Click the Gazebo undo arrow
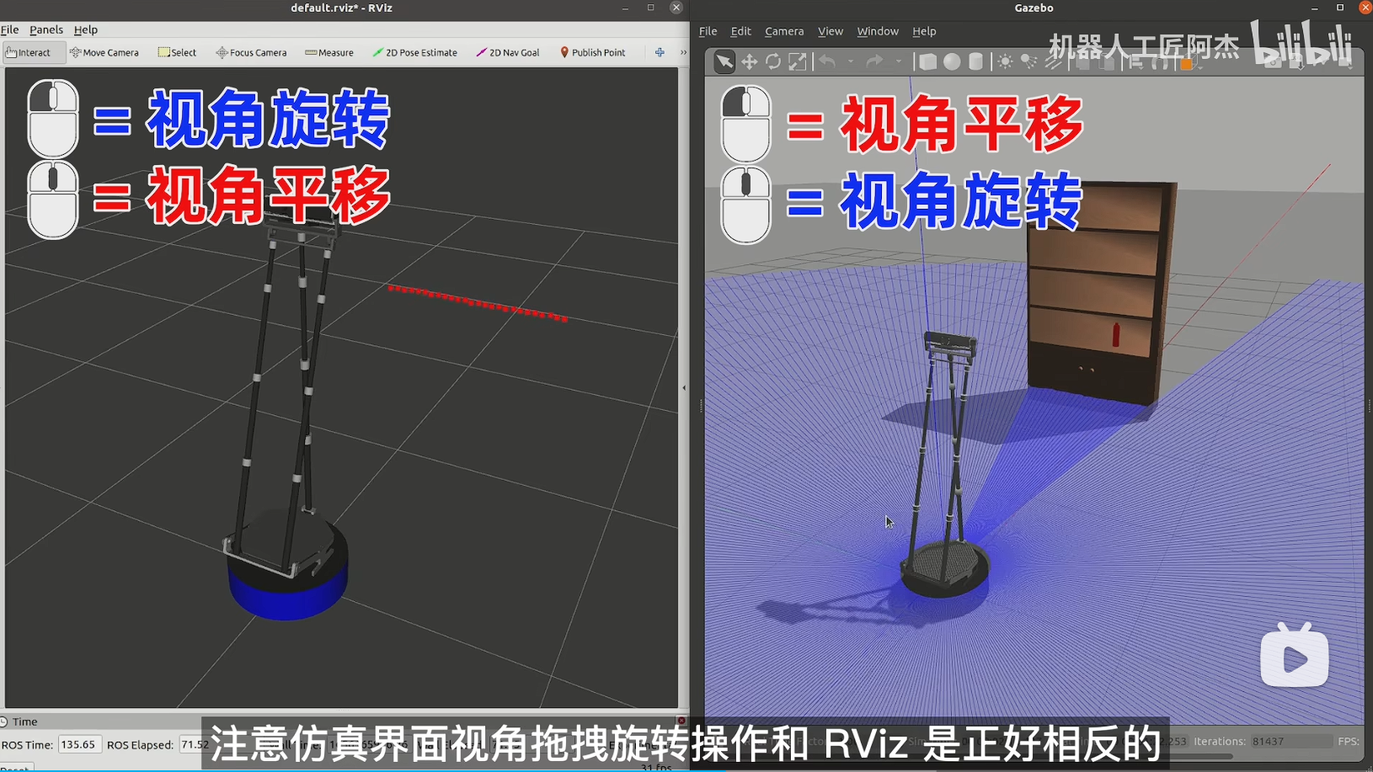Image resolution: width=1373 pixels, height=772 pixels. (x=827, y=61)
